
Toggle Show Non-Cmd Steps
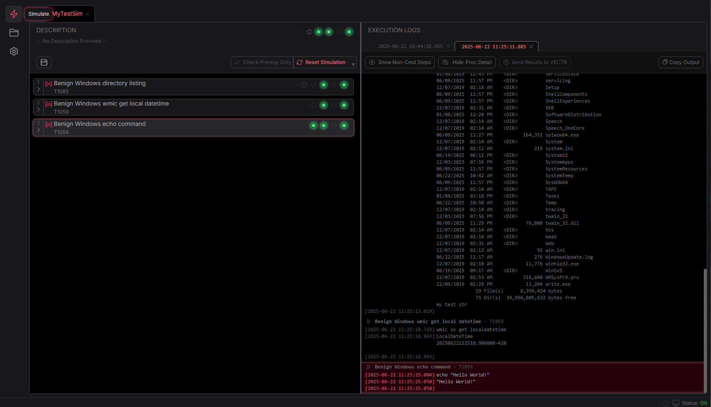(x=399, y=62)
